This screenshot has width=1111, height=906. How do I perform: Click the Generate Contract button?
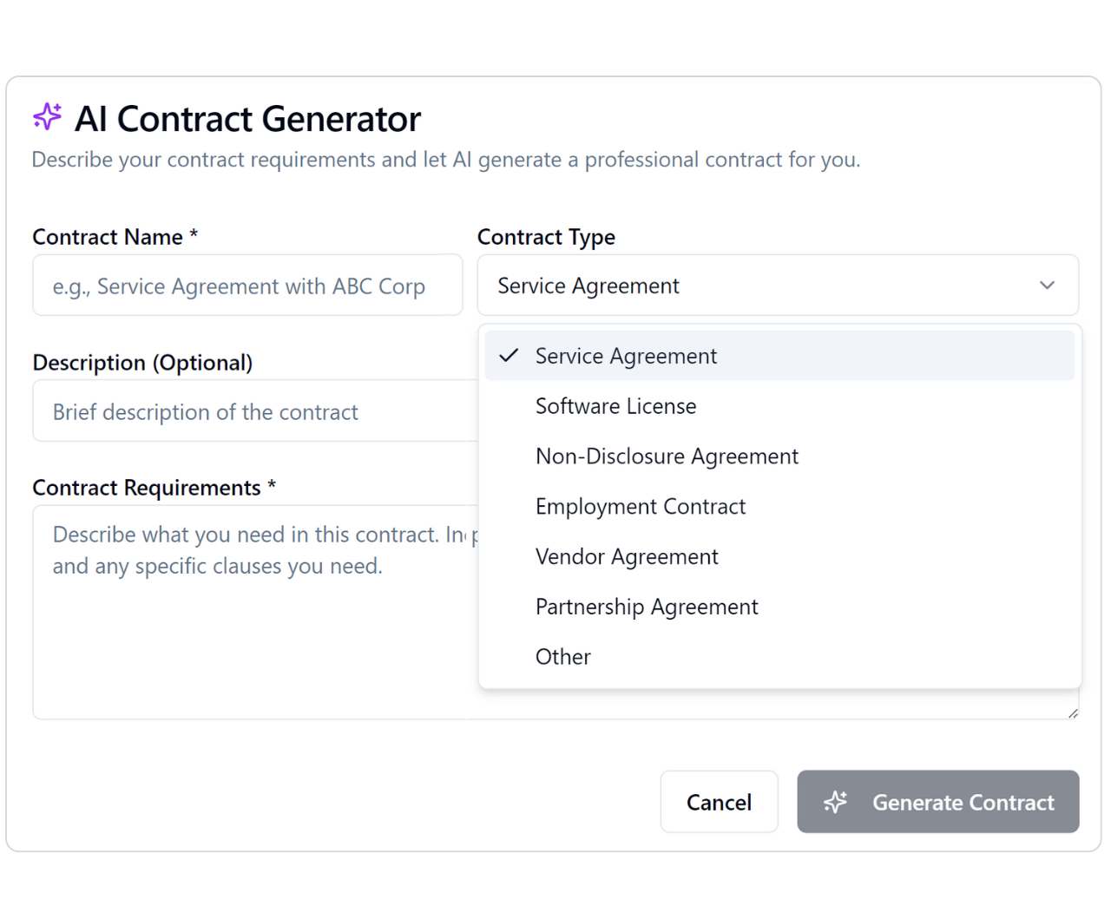(x=937, y=802)
